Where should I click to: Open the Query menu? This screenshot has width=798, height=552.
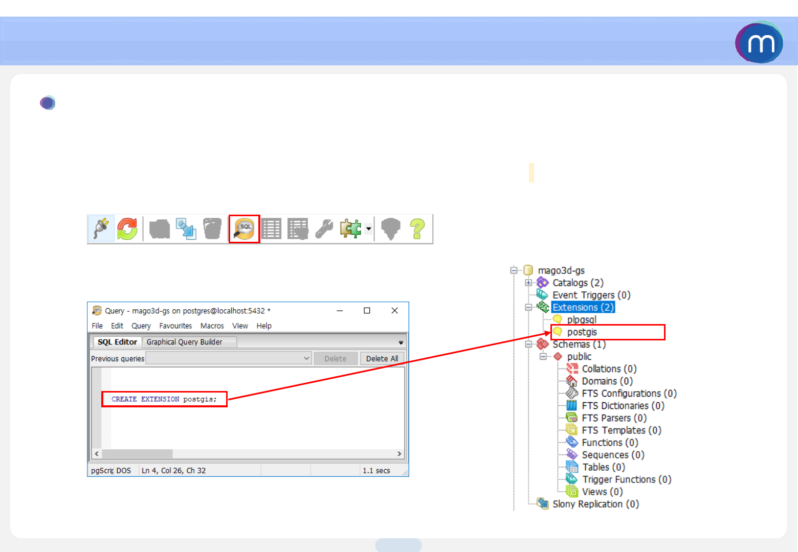click(x=141, y=326)
